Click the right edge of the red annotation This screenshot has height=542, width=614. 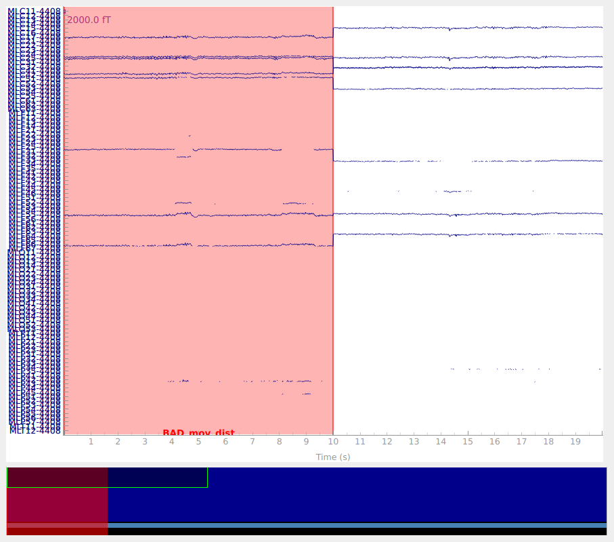333,203
